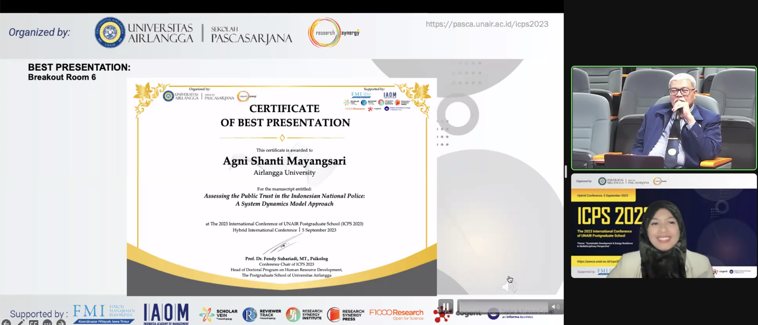This screenshot has width=758, height=325.
Task: Go to the previous slide with back arrow
Action: pos(6,322)
